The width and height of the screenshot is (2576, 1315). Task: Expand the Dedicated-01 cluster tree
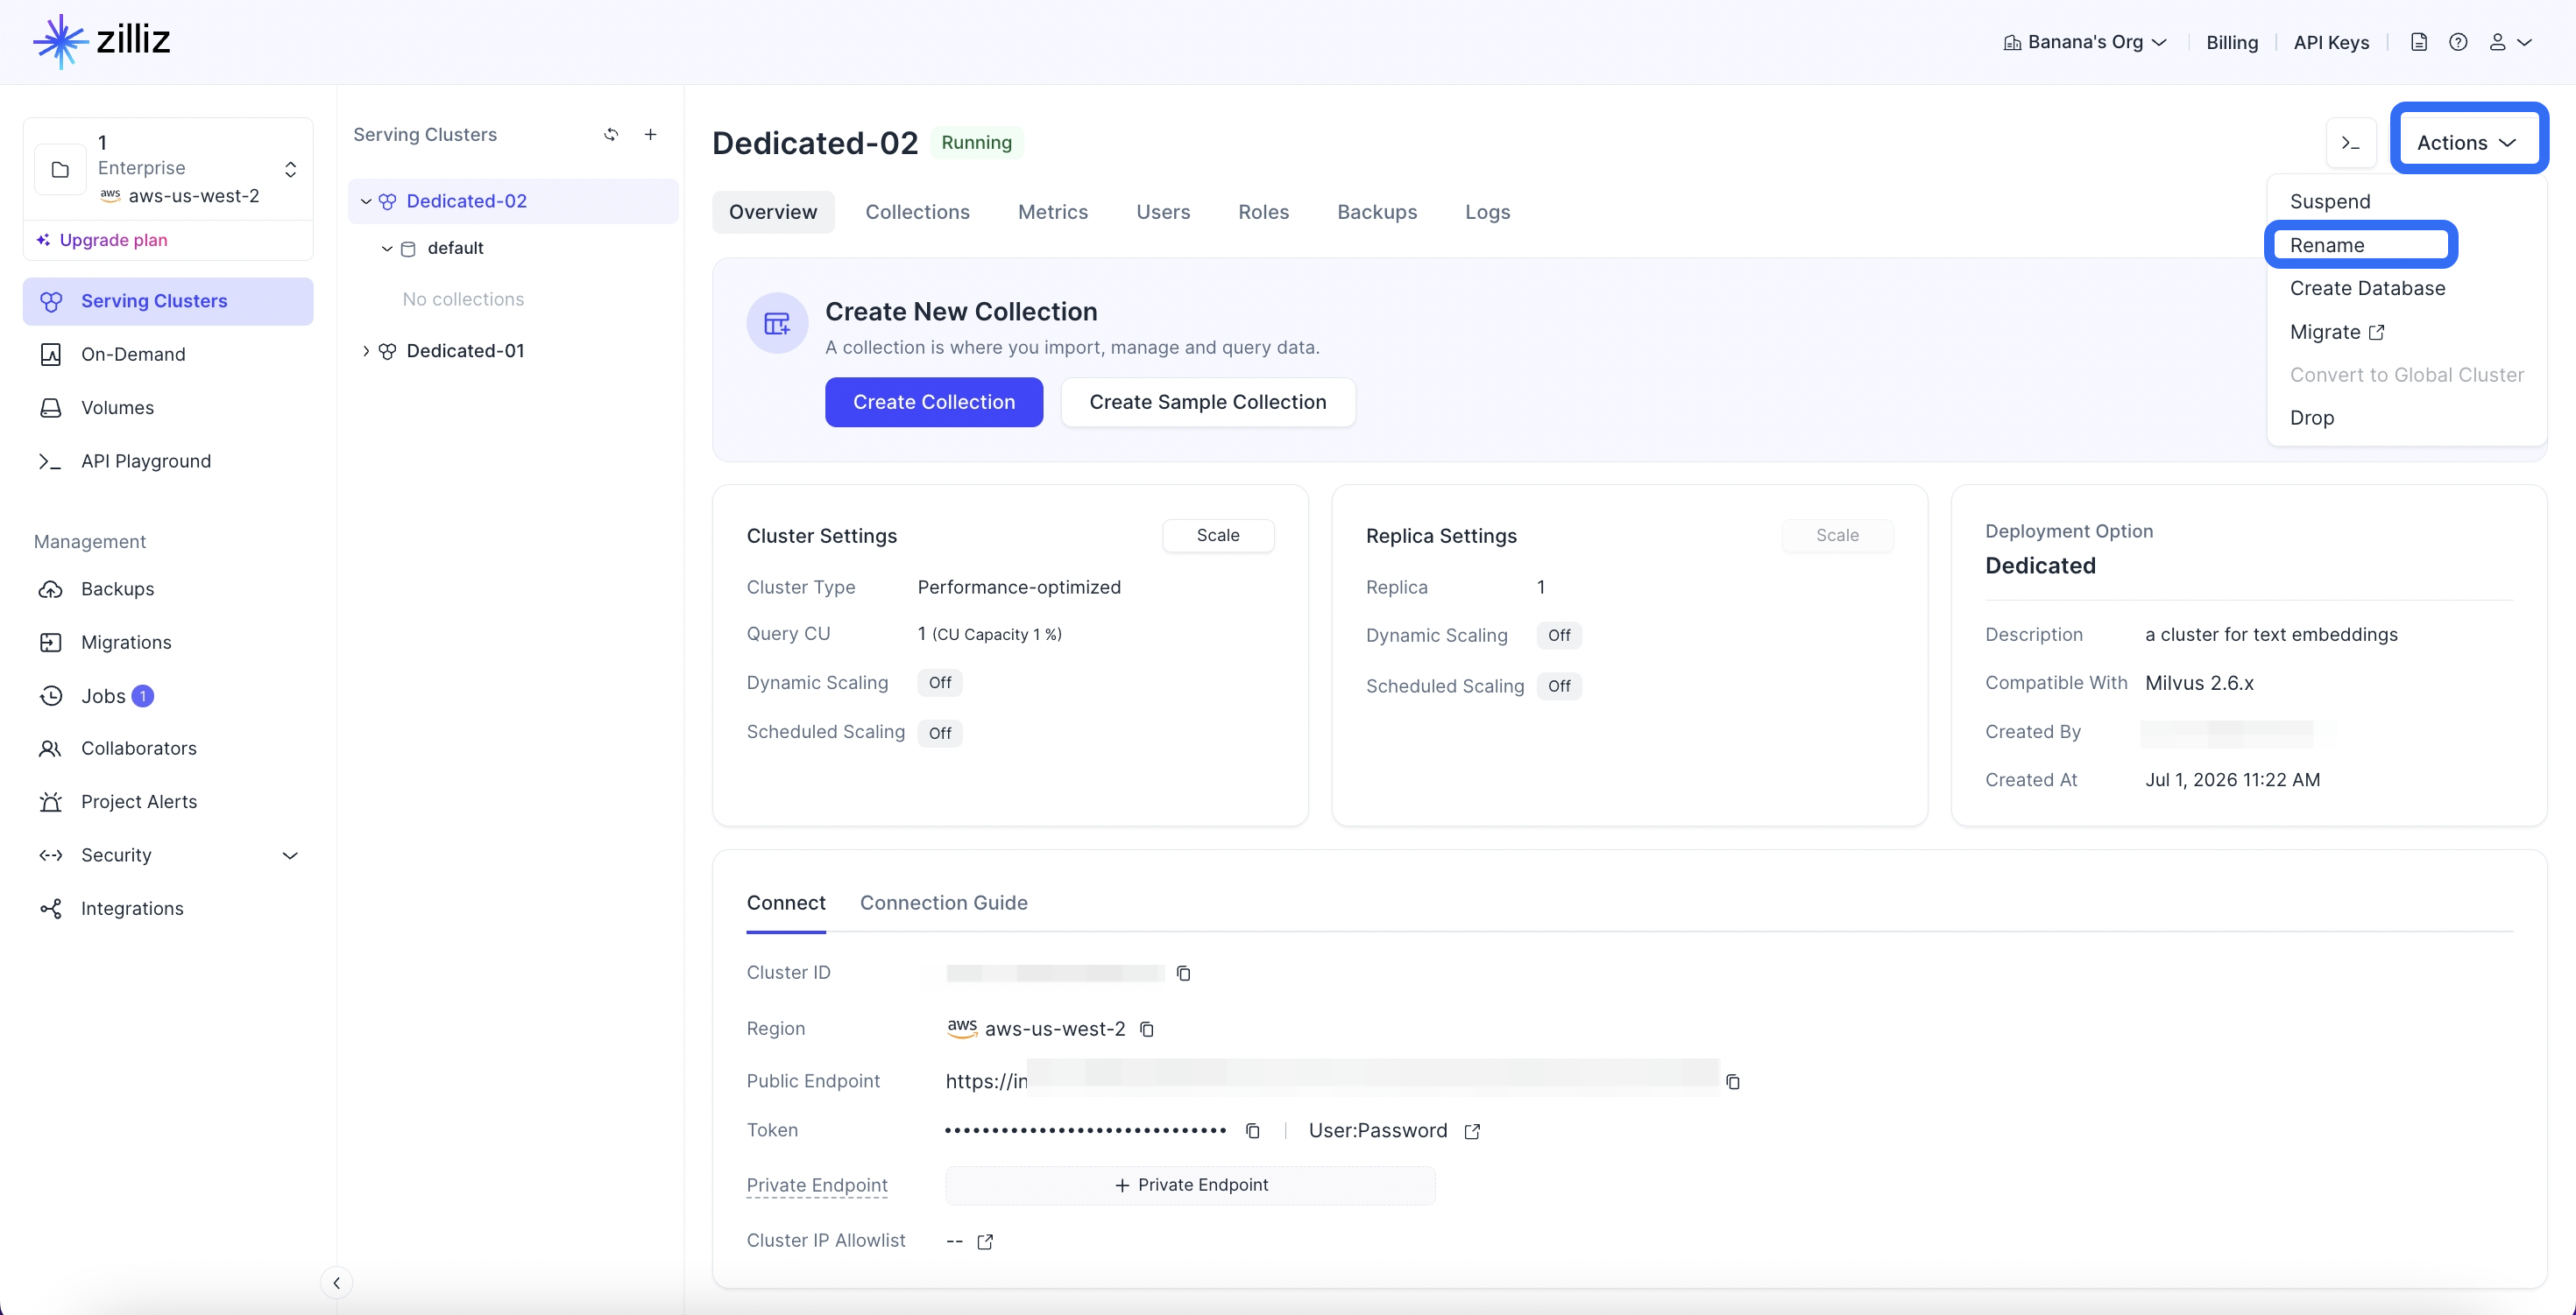tap(366, 351)
